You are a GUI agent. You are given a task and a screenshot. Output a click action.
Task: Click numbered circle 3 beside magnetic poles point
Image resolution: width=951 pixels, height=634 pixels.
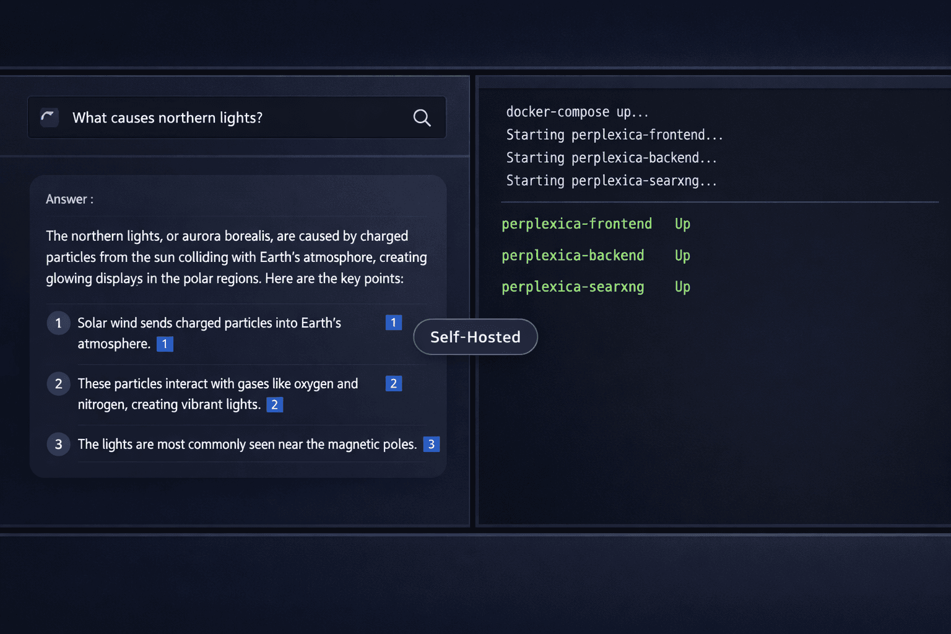pyautogui.click(x=58, y=444)
